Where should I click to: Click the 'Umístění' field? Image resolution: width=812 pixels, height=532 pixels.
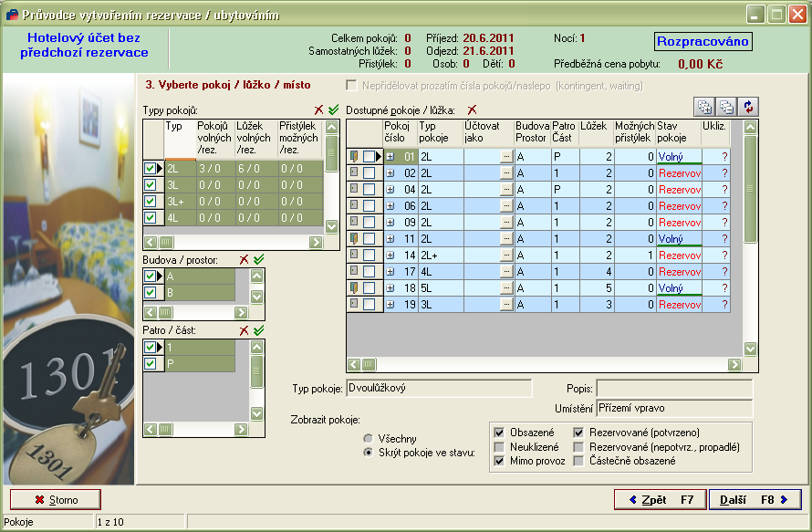coord(674,408)
